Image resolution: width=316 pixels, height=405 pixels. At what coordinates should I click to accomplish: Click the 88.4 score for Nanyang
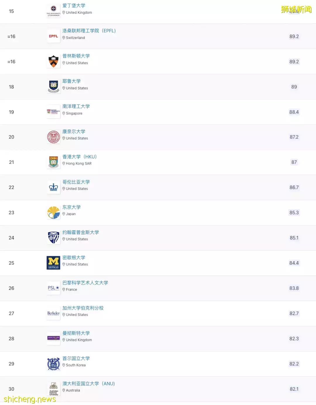pyautogui.click(x=294, y=112)
